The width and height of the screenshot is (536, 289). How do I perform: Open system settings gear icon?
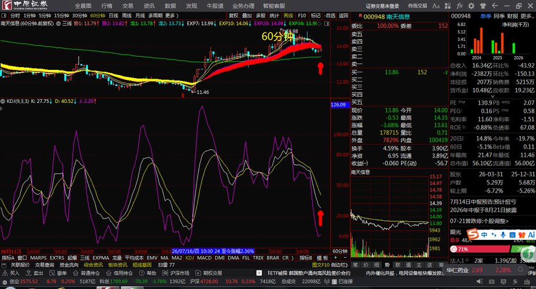[471, 6]
